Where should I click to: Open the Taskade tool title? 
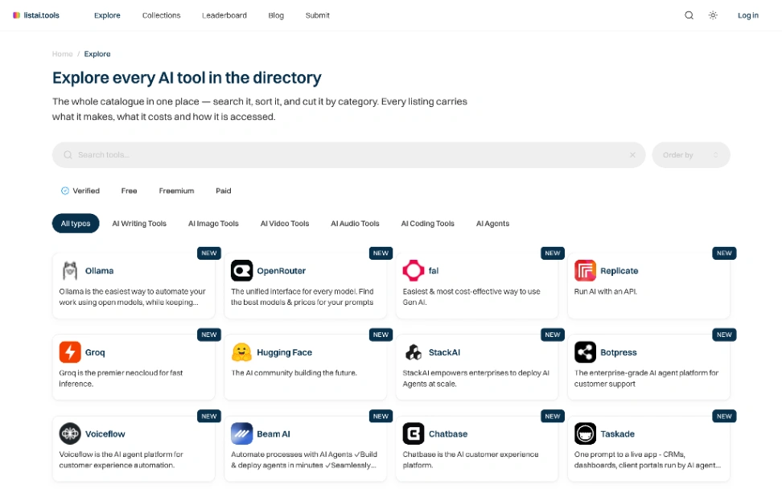(x=617, y=434)
